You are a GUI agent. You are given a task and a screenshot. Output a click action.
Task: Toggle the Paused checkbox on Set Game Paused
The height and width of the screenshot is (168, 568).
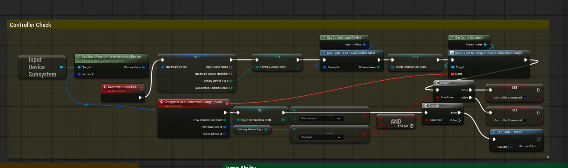coord(510,147)
